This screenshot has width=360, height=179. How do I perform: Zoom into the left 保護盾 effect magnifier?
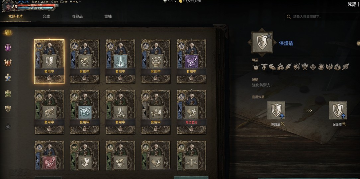283,124
